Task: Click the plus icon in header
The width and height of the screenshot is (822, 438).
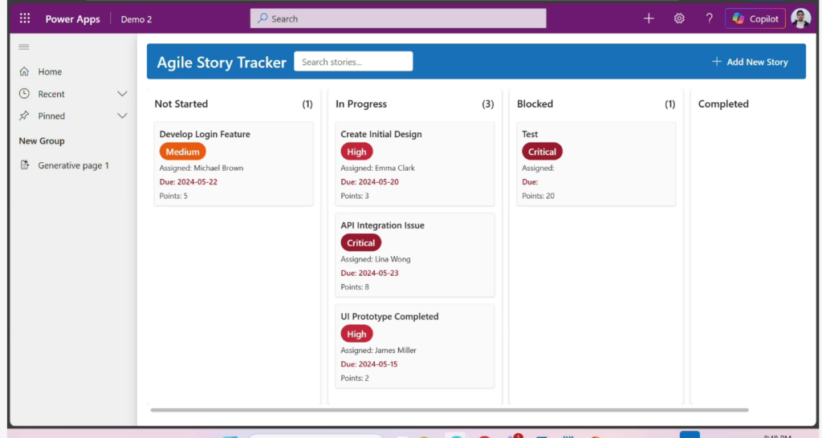Action: 649,18
